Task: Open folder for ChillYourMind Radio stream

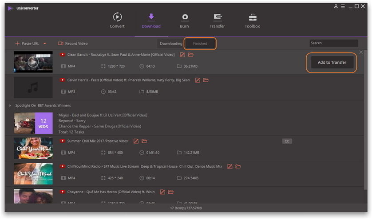Action: 238,167
